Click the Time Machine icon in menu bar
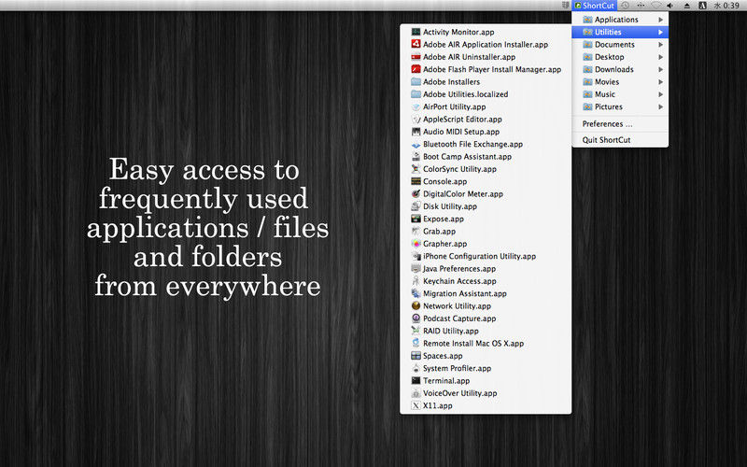Screen dimensions: 747x467 coord(625,6)
